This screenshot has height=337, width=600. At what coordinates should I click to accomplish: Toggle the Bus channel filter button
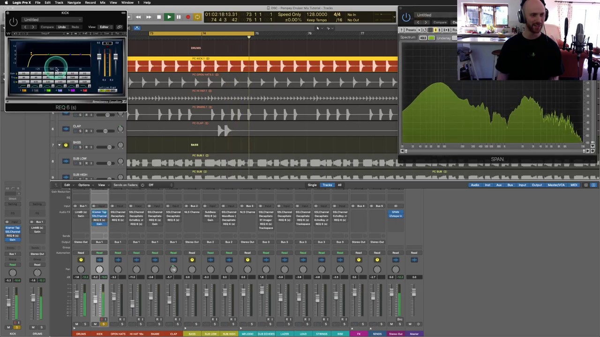click(510, 185)
